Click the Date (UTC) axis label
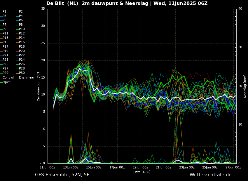 tap(142, 172)
